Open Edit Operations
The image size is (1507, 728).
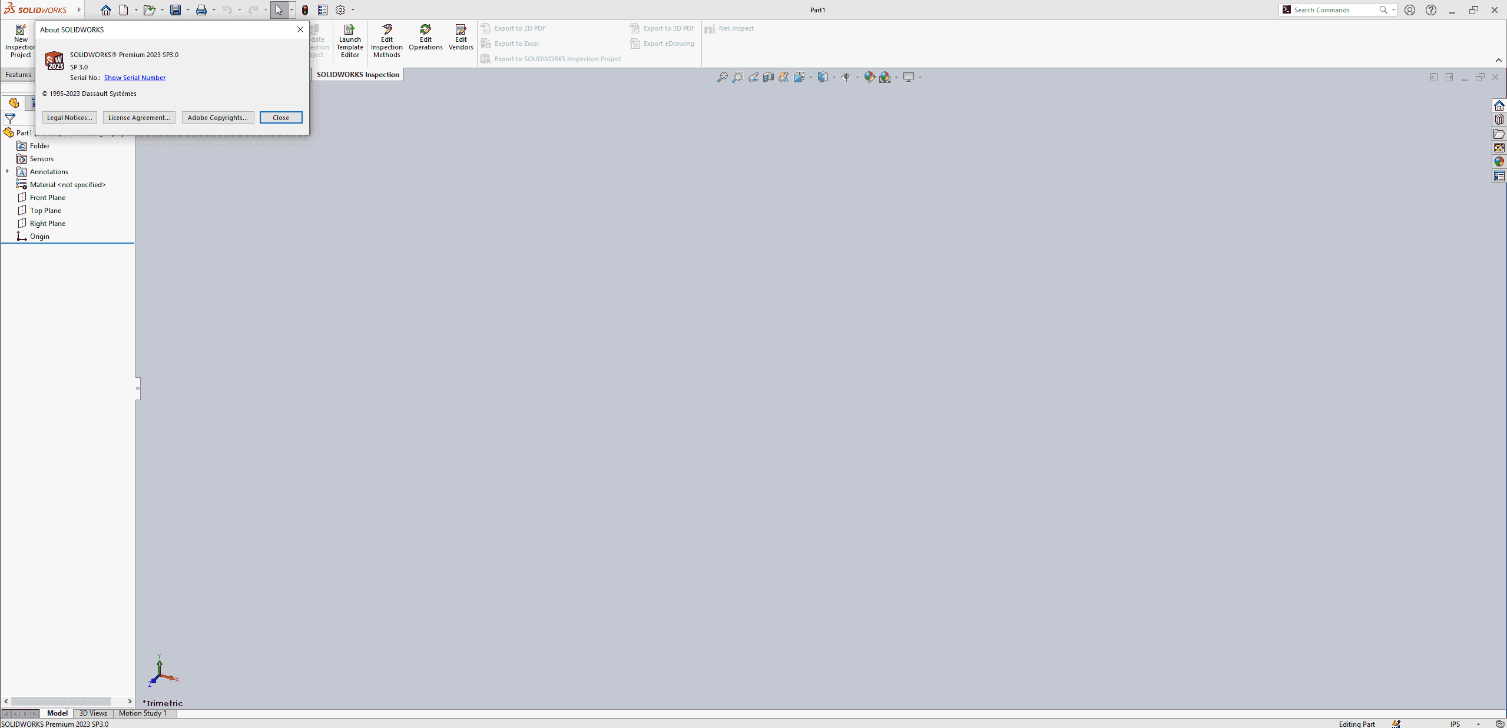[x=426, y=38]
